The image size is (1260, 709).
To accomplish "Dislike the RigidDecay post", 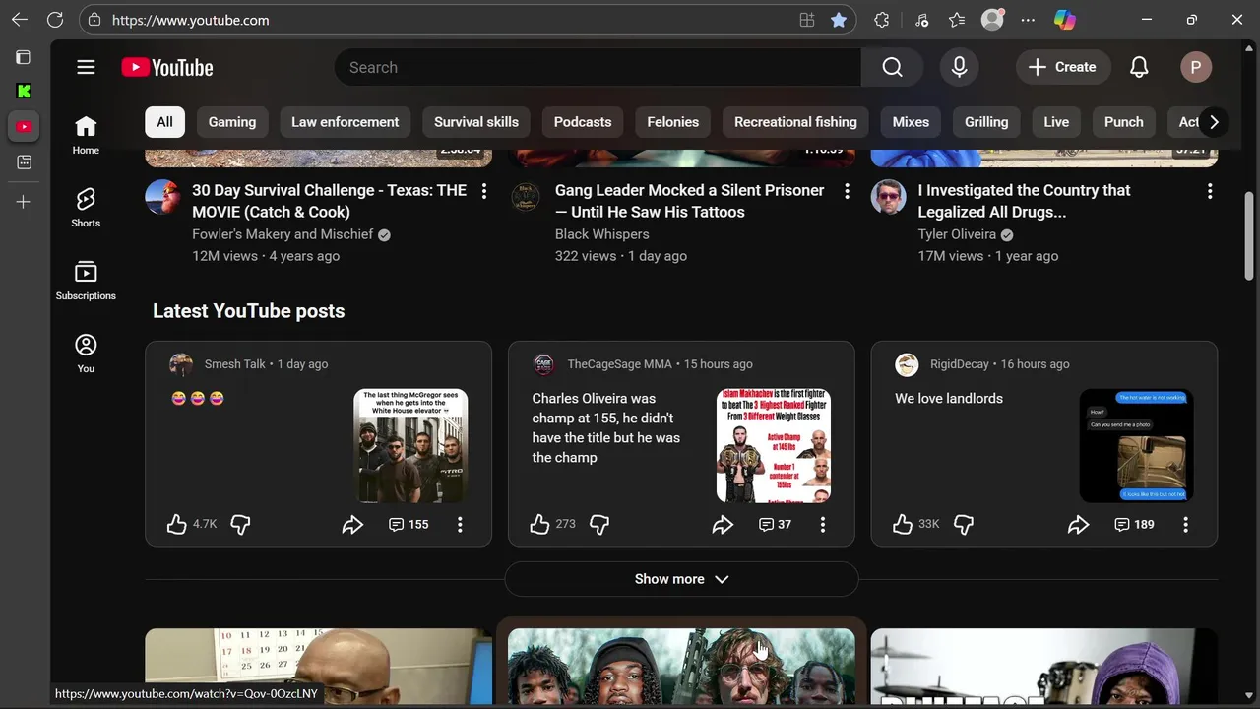I will [x=964, y=524].
